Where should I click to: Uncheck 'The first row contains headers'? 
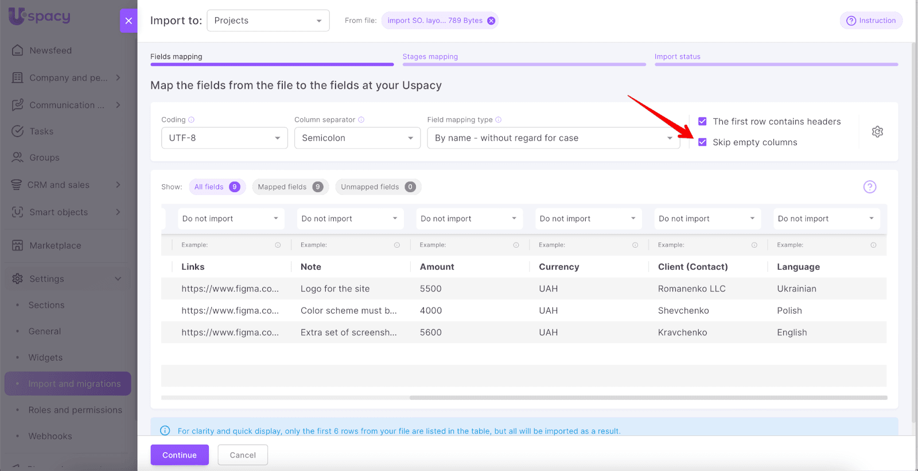702,122
